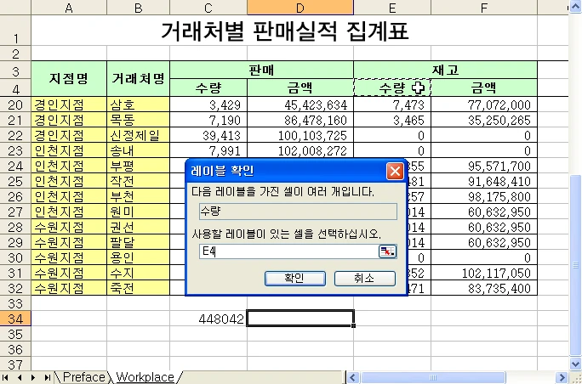Click the horizontal scrollbar thumb
582x384 pixels.
433,378
